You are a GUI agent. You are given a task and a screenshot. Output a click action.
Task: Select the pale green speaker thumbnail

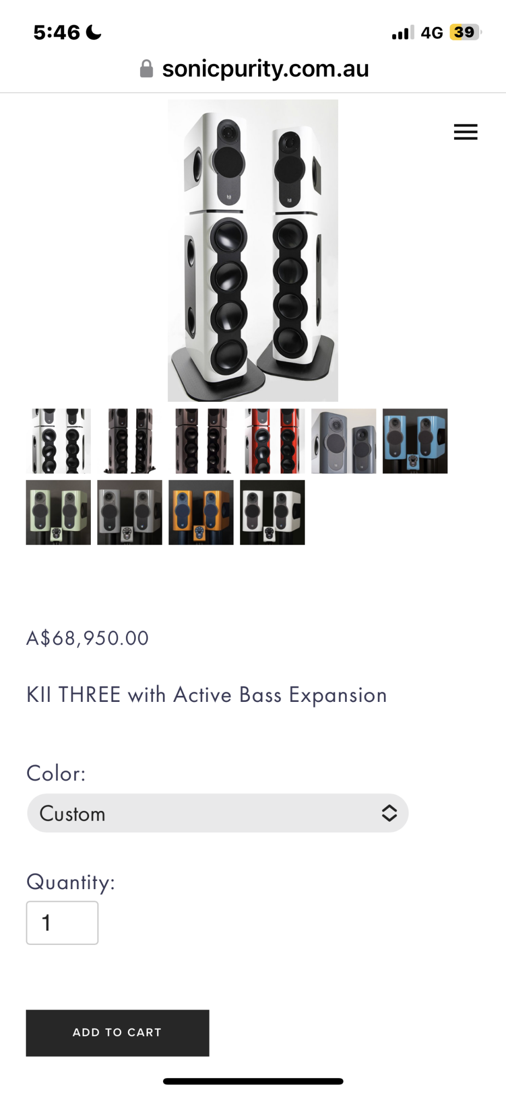(59, 512)
